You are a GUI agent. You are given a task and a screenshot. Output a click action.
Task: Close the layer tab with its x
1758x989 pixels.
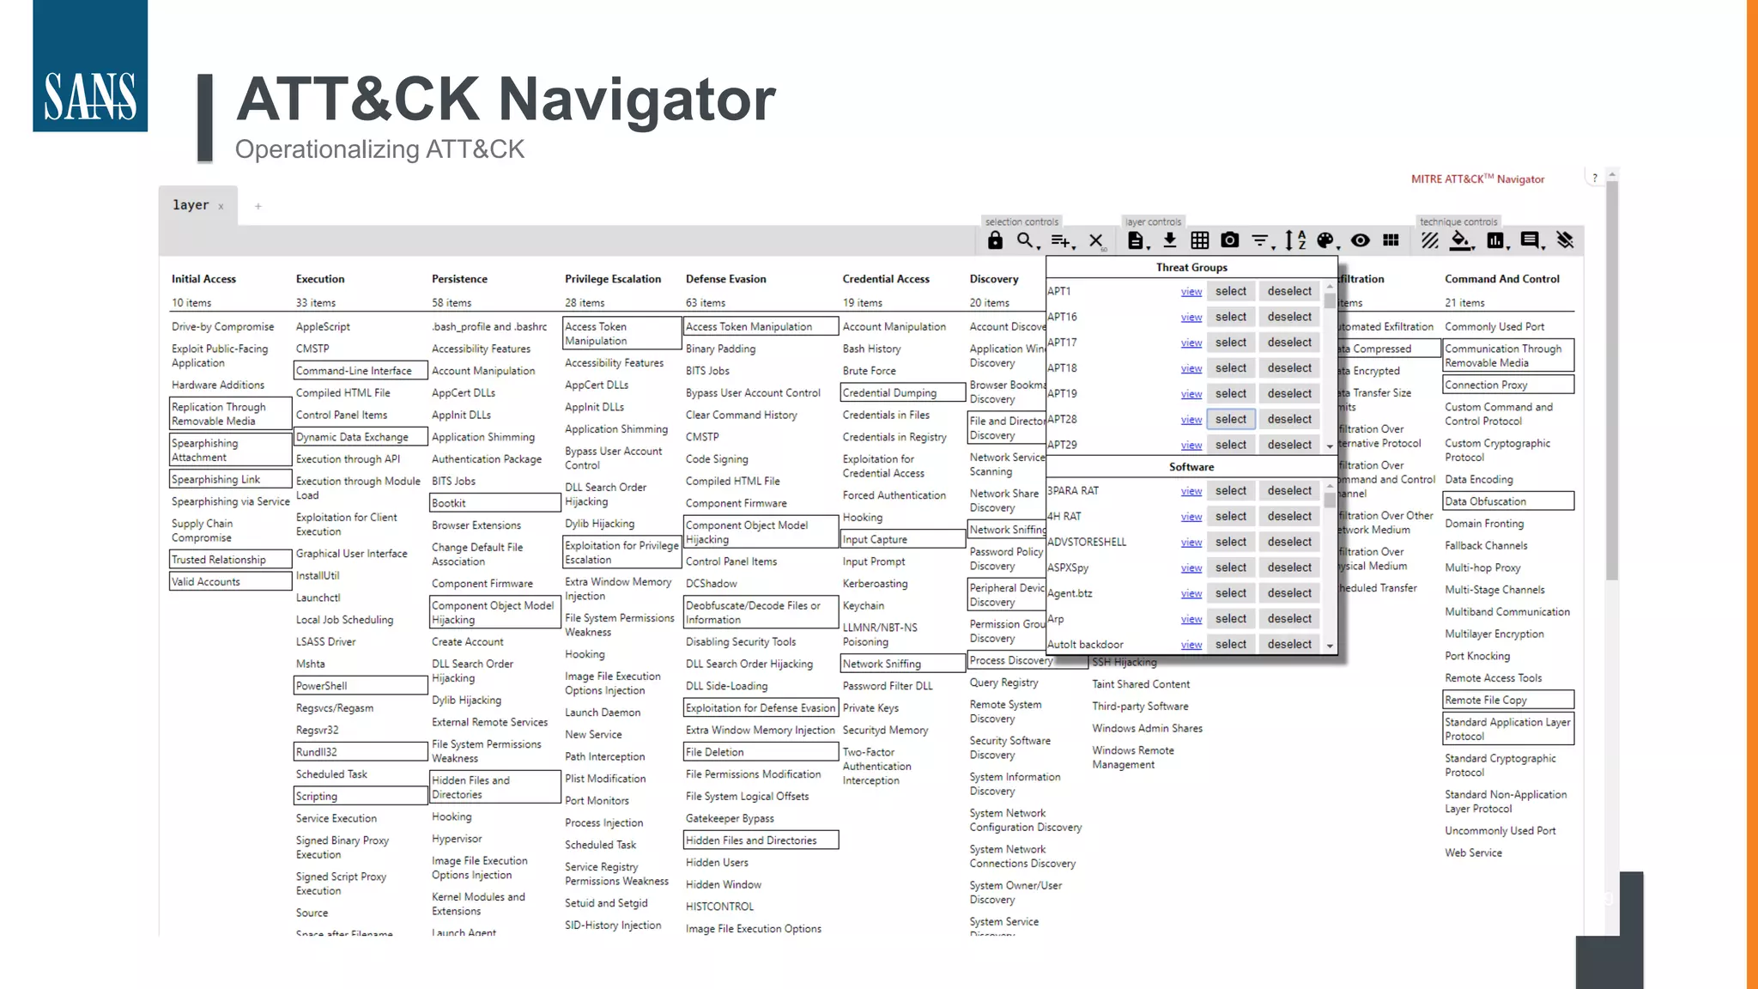(221, 207)
